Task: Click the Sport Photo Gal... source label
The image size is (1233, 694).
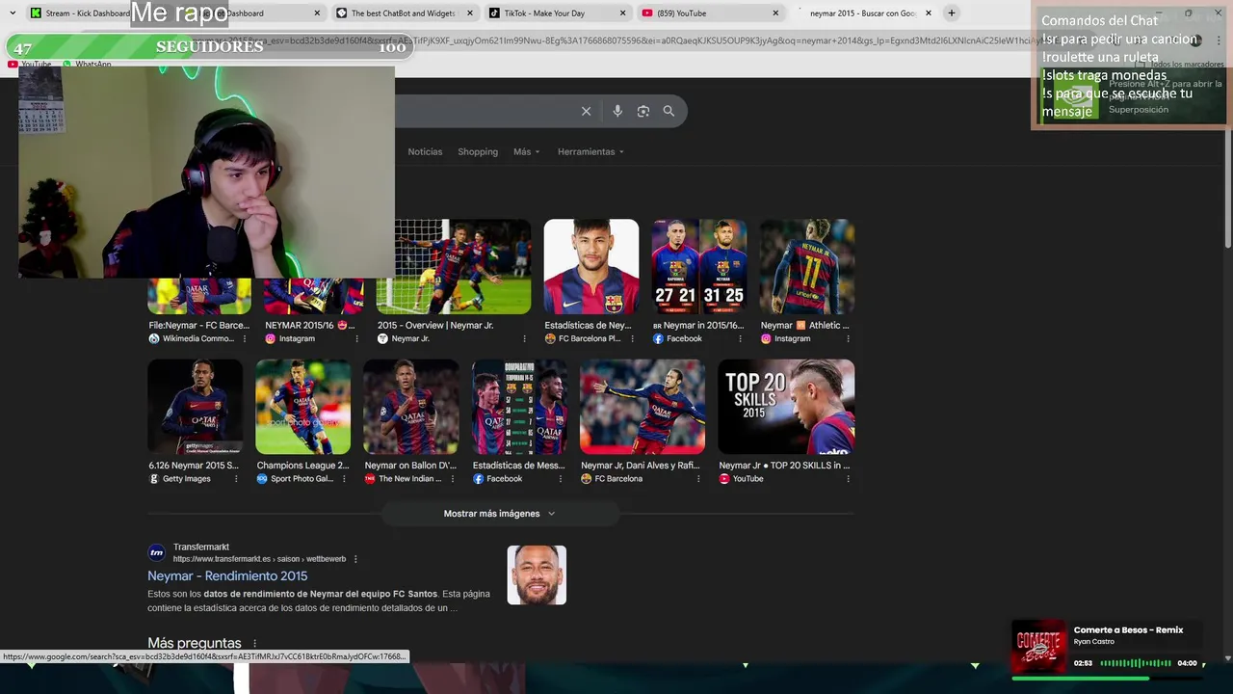Action: (302, 479)
